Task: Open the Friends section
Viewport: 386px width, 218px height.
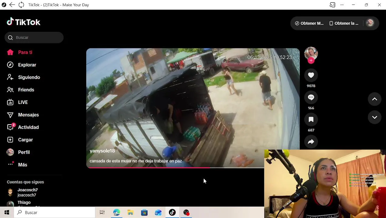Action: pos(26,90)
